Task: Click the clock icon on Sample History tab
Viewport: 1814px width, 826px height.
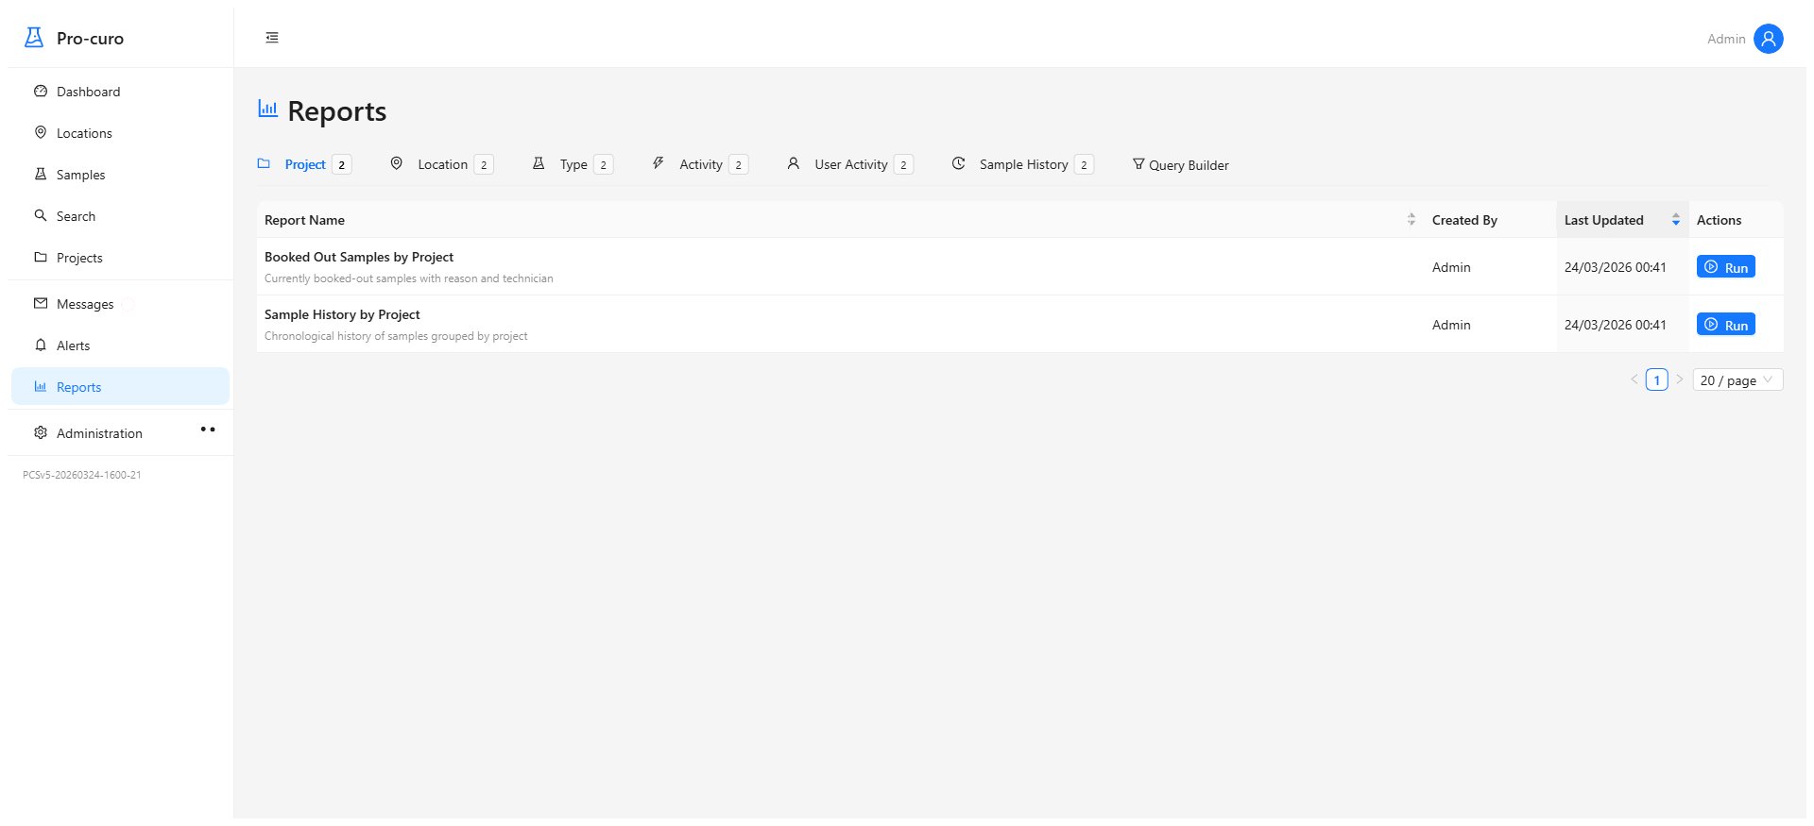Action: click(958, 164)
